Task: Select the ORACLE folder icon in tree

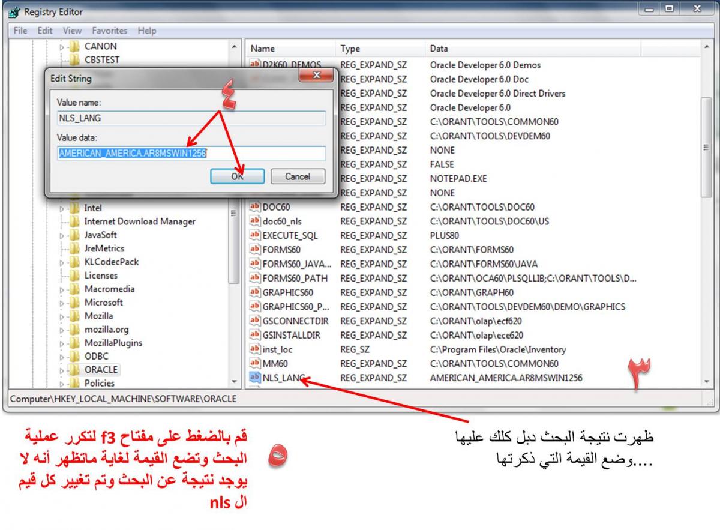Action: point(74,370)
